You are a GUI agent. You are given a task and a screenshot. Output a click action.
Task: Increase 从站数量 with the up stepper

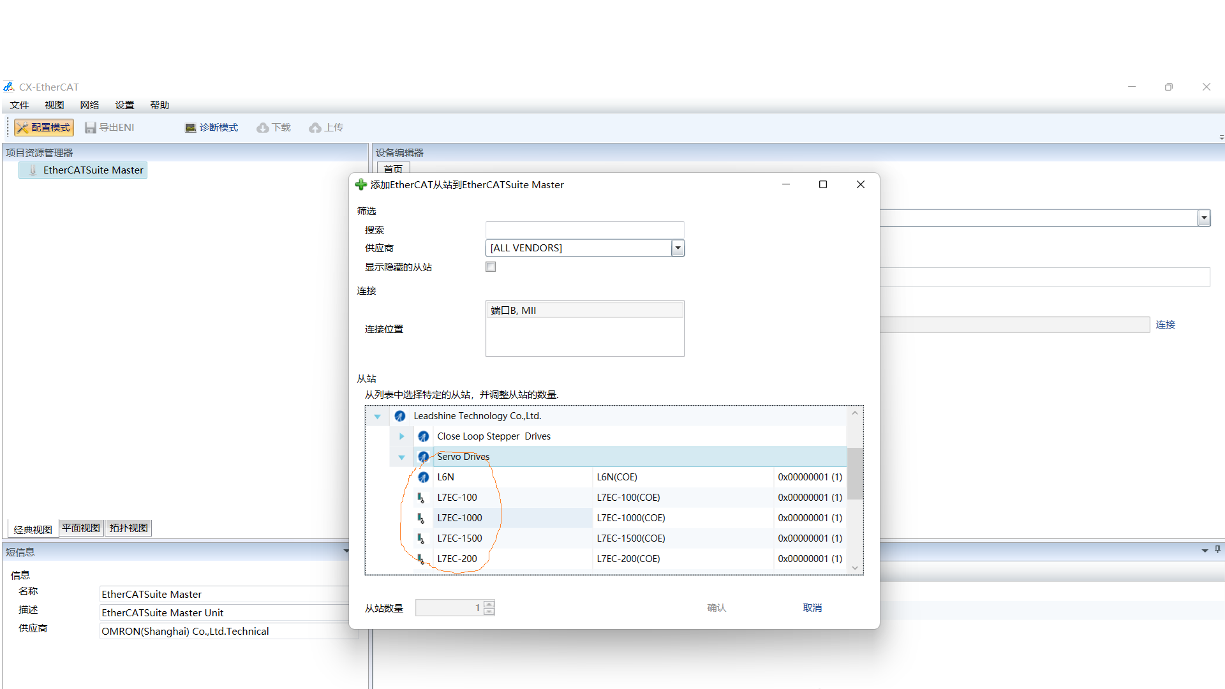489,604
